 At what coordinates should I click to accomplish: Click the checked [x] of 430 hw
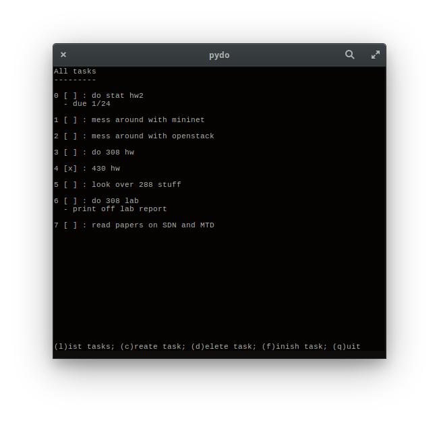tap(70, 169)
